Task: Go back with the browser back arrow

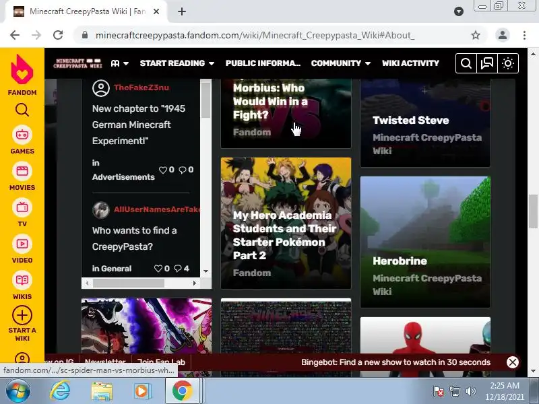Action: [15, 35]
